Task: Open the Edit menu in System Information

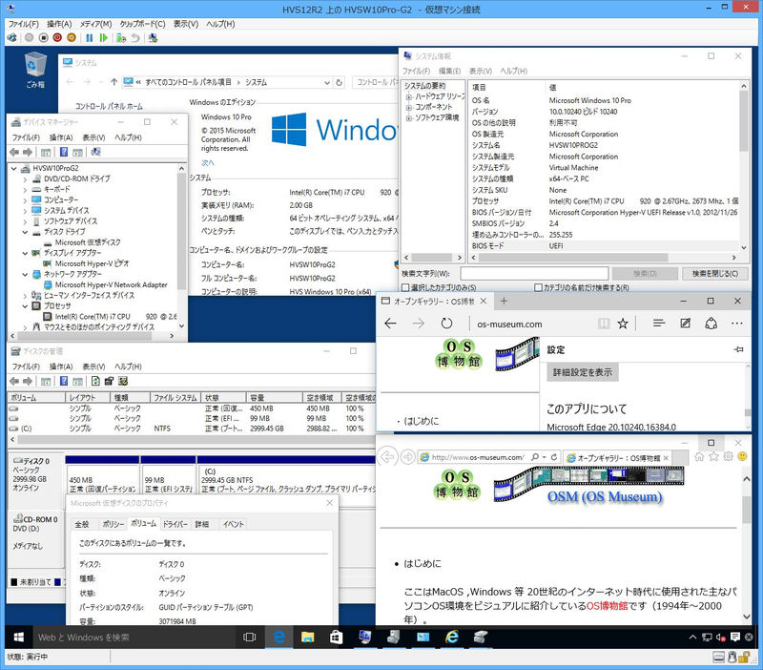Action: point(449,71)
